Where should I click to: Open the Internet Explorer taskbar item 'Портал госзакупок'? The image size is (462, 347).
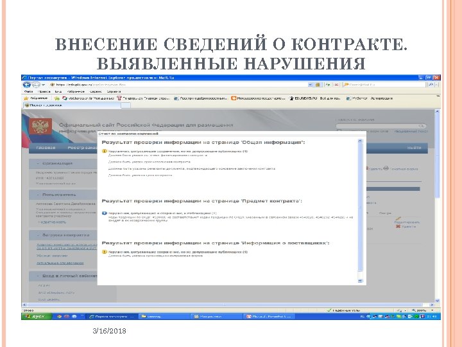coord(112,316)
